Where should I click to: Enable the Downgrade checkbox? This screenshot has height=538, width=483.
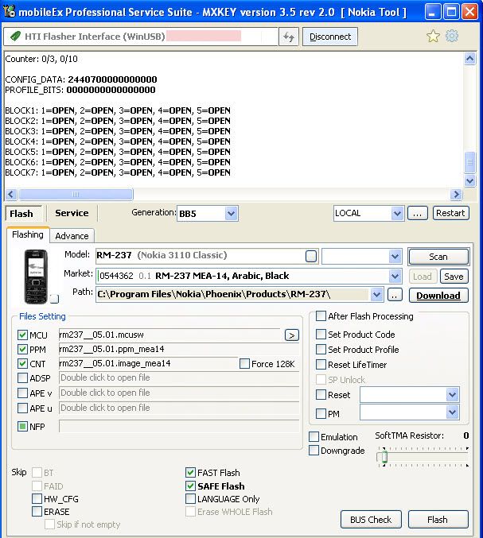click(314, 450)
